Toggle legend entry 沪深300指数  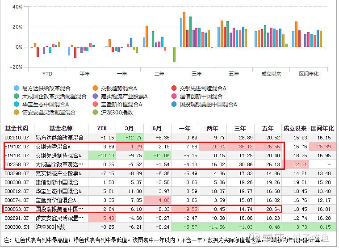pos(113,112)
